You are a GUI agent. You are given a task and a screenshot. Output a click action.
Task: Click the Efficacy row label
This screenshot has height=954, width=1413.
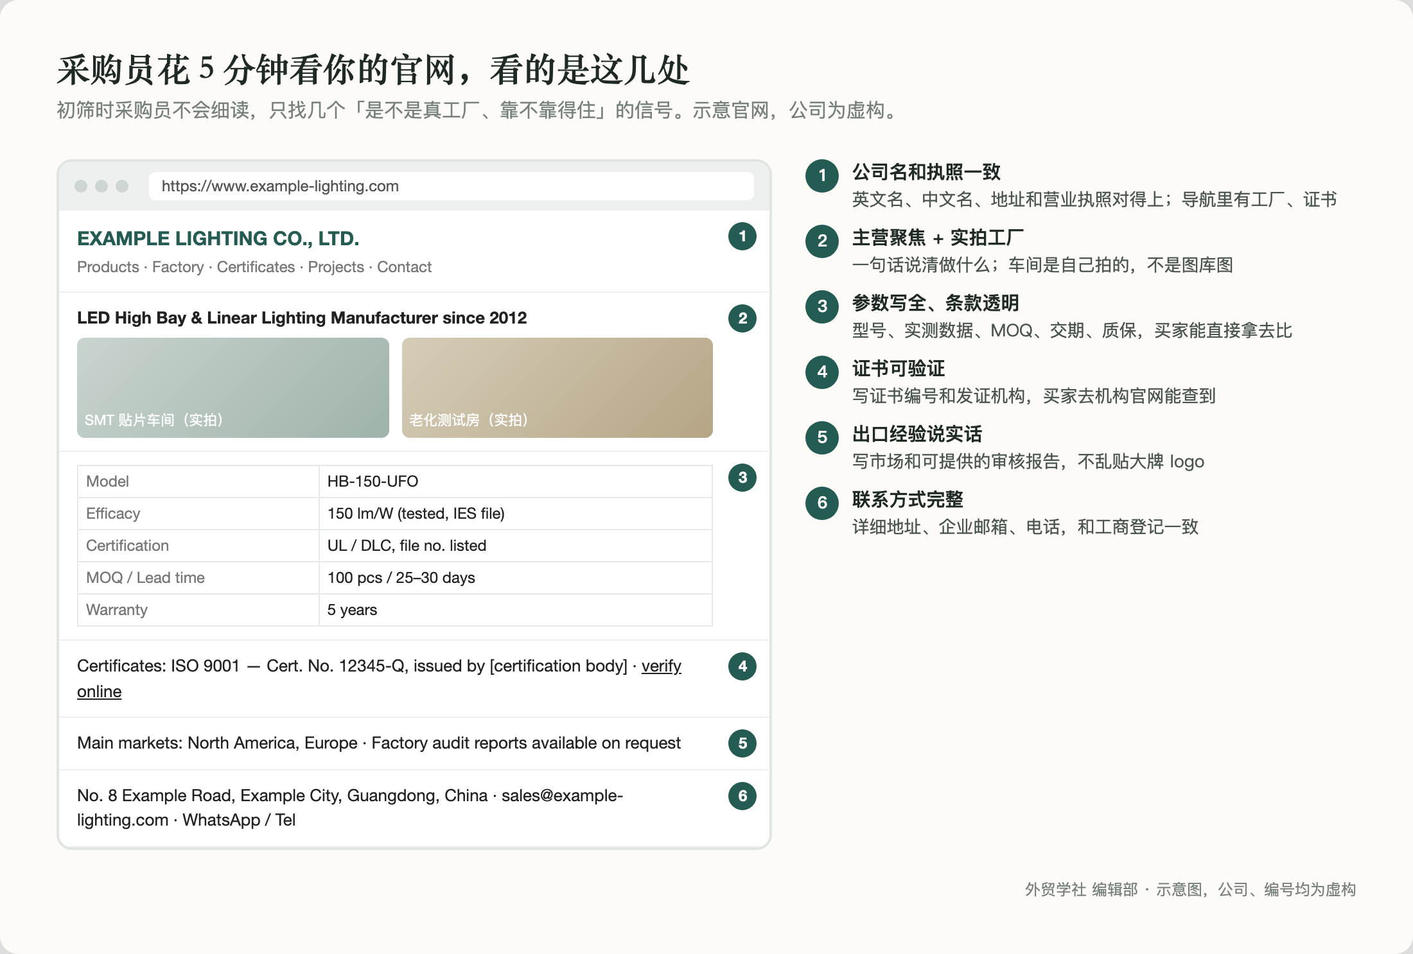pyautogui.click(x=113, y=514)
